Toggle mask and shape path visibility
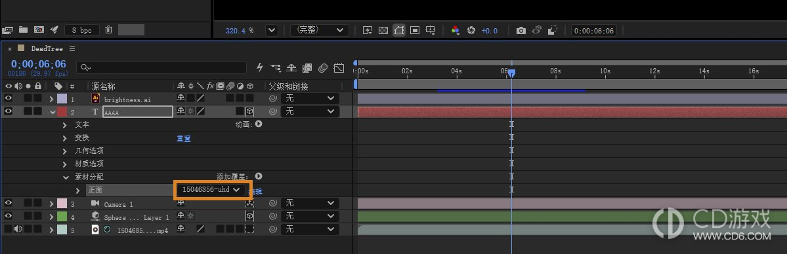This screenshot has width=787, height=254. tap(399, 31)
